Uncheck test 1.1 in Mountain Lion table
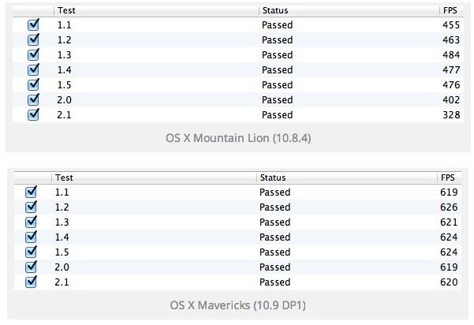 click(33, 25)
